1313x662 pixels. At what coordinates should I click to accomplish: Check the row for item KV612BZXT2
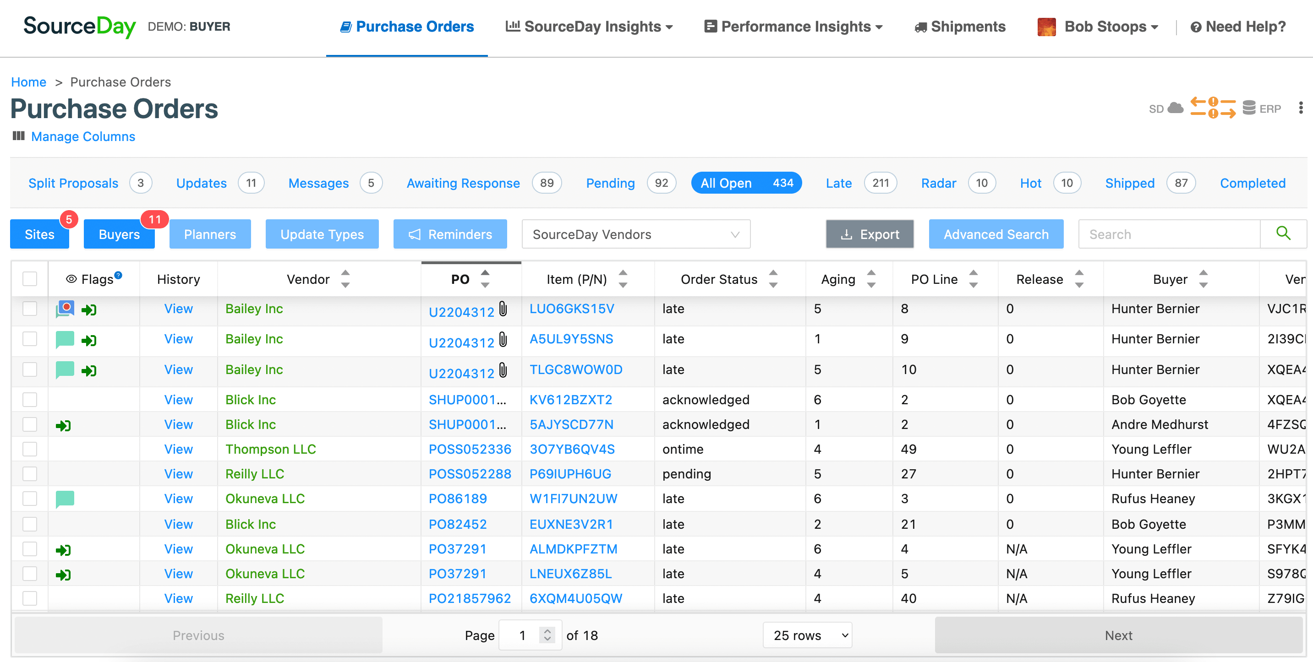click(30, 400)
